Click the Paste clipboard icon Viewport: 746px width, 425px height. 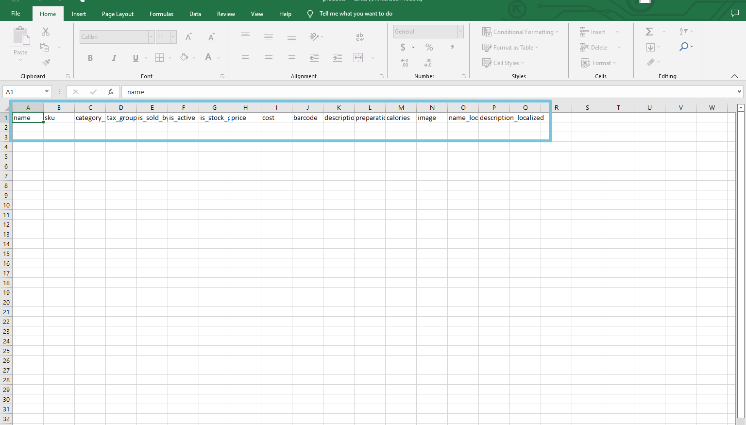[21, 36]
